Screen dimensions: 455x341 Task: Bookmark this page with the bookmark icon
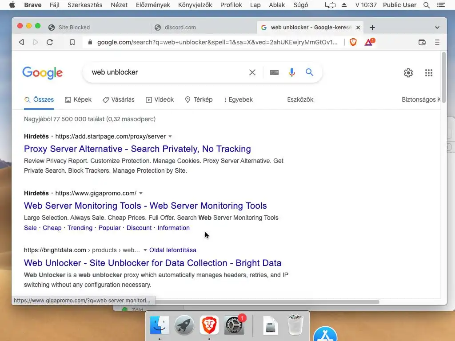click(72, 42)
